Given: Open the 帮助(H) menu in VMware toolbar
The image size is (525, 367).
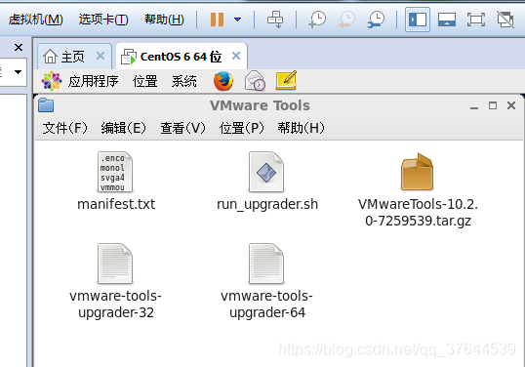Looking at the screenshot, I should (164, 20).
